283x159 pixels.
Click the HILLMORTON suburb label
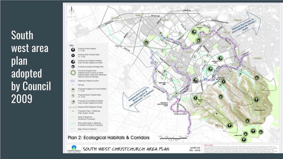pos(205,36)
